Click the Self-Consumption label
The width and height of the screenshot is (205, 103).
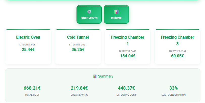173,95
